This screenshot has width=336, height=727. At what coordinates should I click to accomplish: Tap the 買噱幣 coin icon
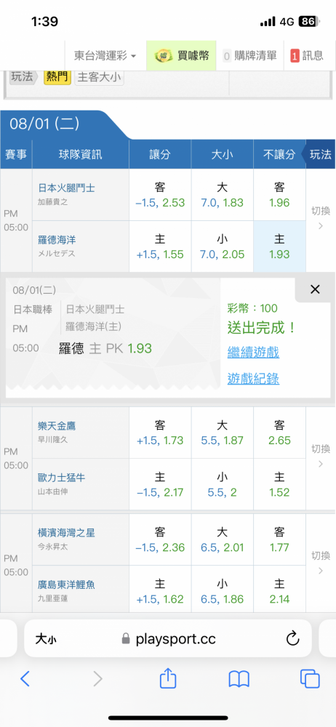[x=162, y=56]
